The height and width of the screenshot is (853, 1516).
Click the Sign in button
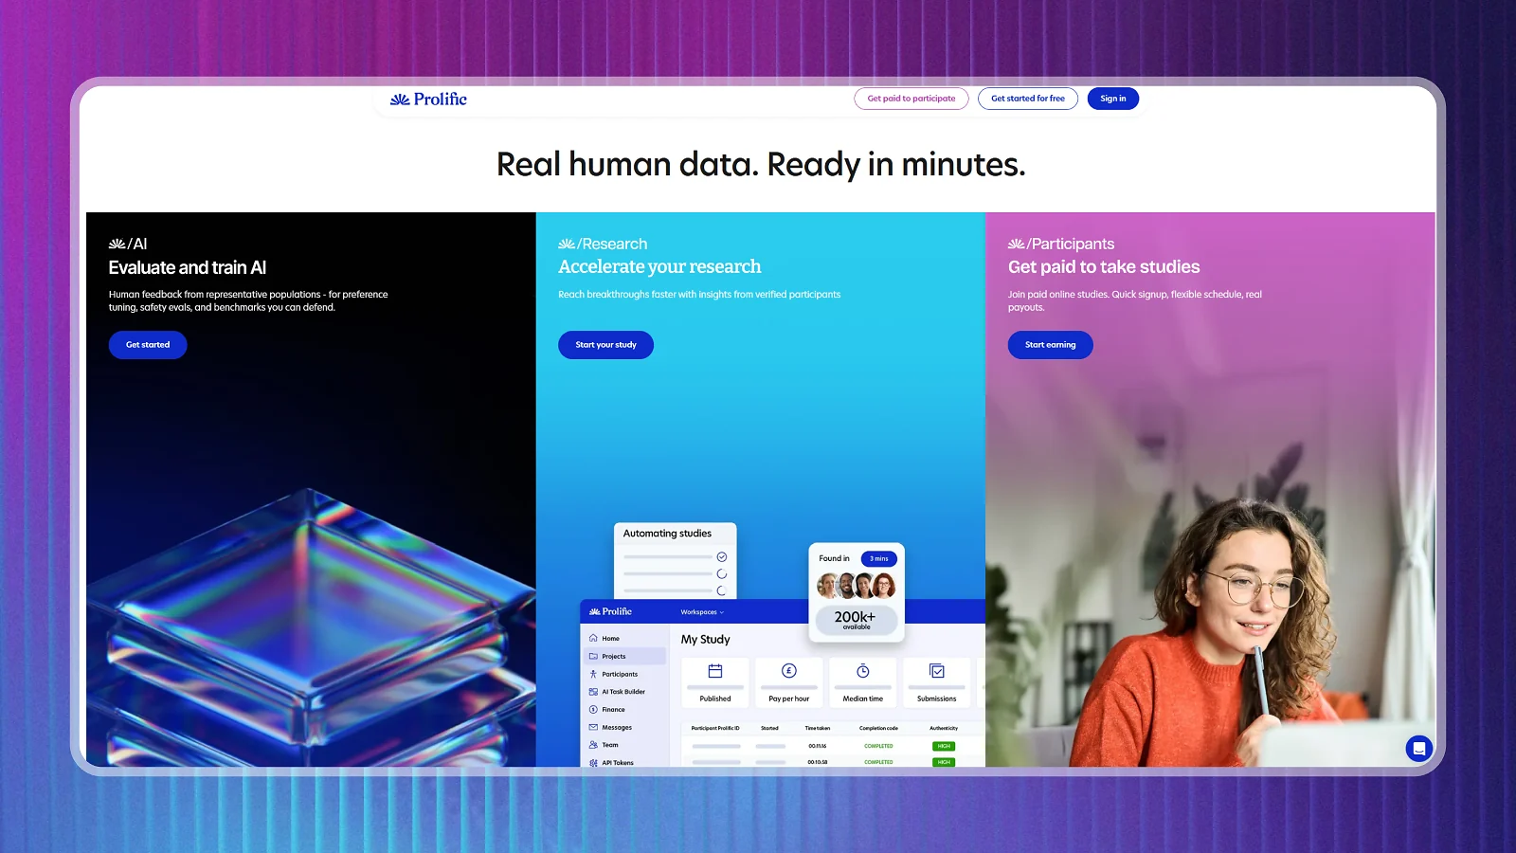[1113, 99]
